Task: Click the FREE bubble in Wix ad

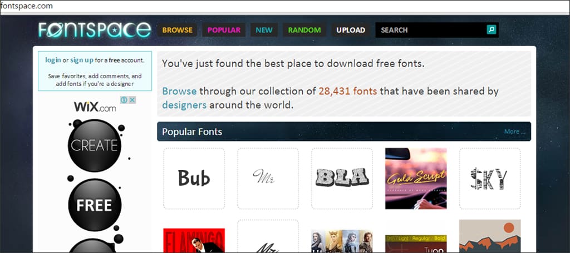Action: point(95,205)
